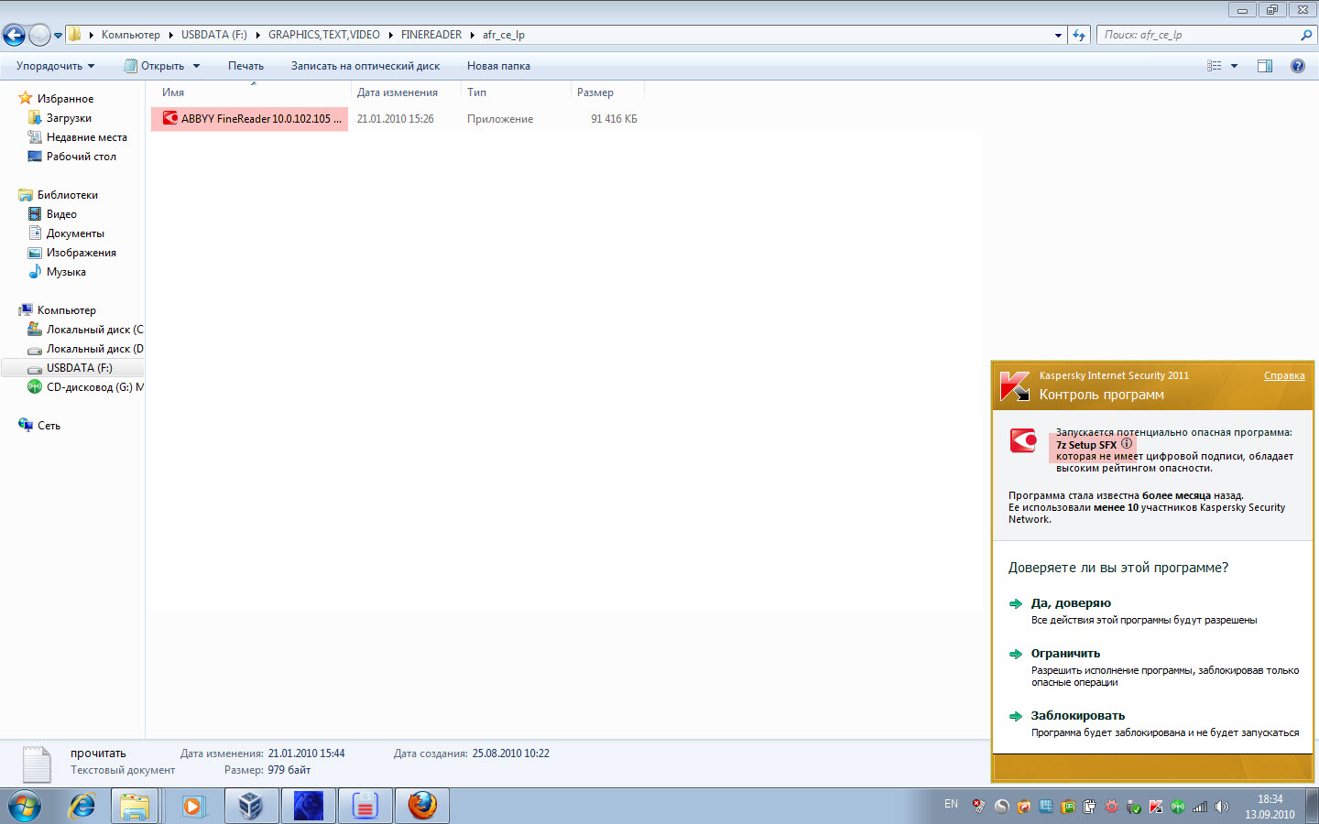The height and width of the screenshot is (824, 1319).
Task: Open the view options dropdown arrow
Action: pos(1234,66)
